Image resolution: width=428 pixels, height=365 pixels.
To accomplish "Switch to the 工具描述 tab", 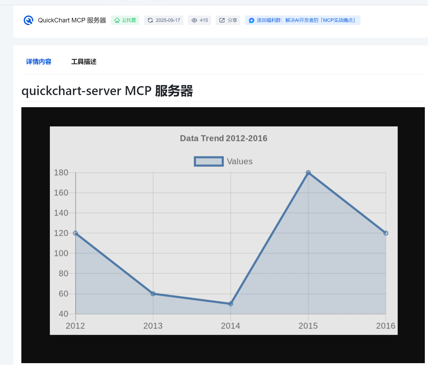I will pos(84,62).
